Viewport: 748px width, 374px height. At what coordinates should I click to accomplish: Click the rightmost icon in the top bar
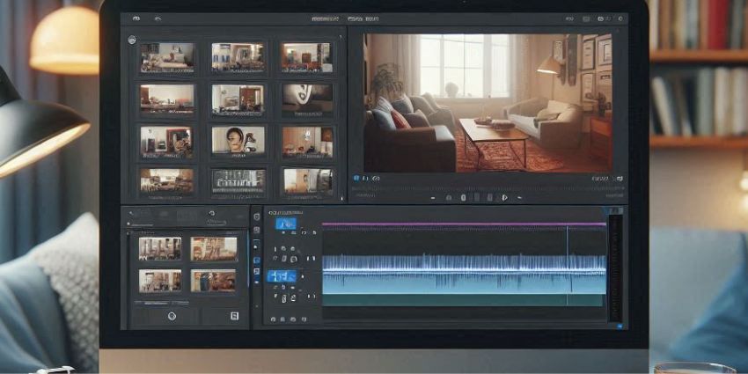click(x=620, y=19)
